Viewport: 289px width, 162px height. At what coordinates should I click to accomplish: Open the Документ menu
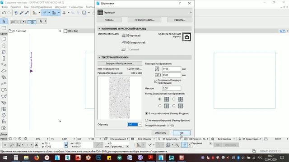[61, 7]
